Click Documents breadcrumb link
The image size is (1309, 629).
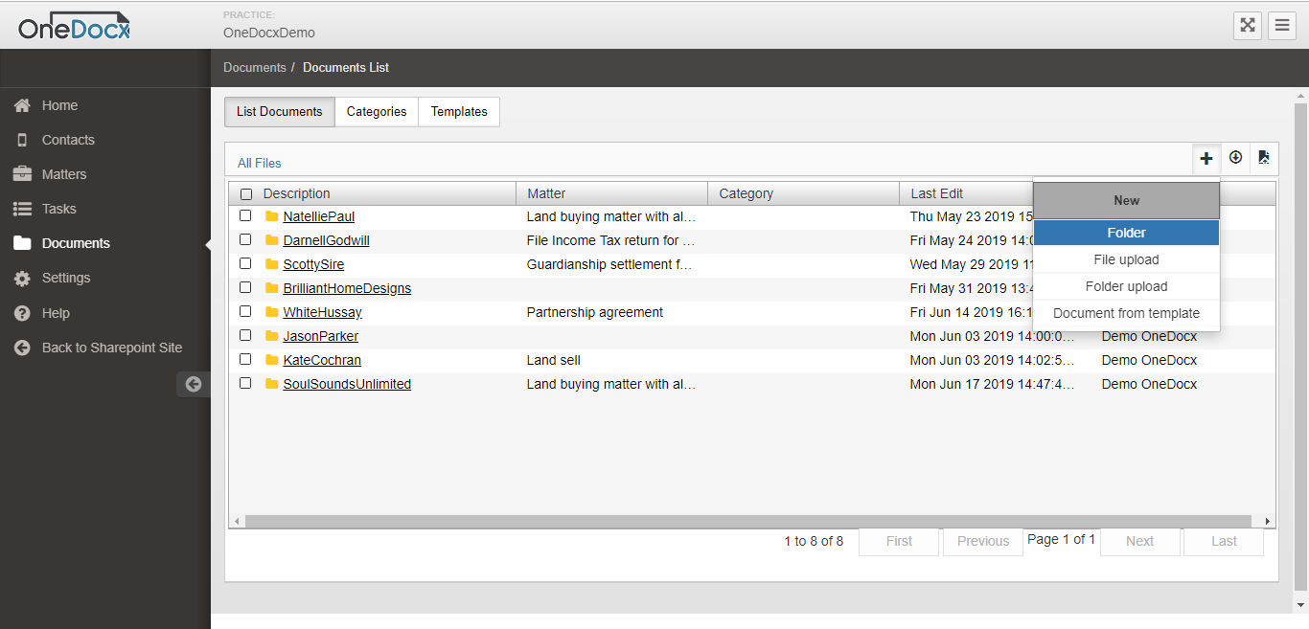(x=255, y=68)
